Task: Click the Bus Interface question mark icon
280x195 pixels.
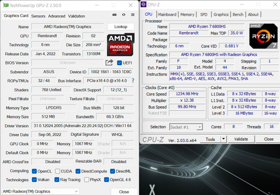Action: pyautogui.click(x=133, y=80)
